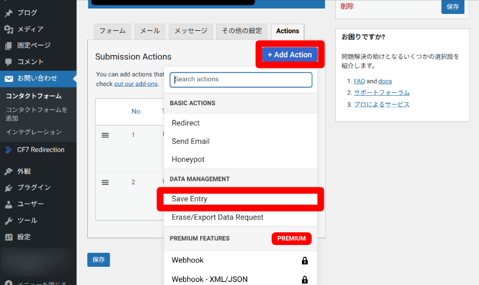479x285 pixels.
Task: Click the お問い合わせ envelope icon
Action: pos(9,78)
